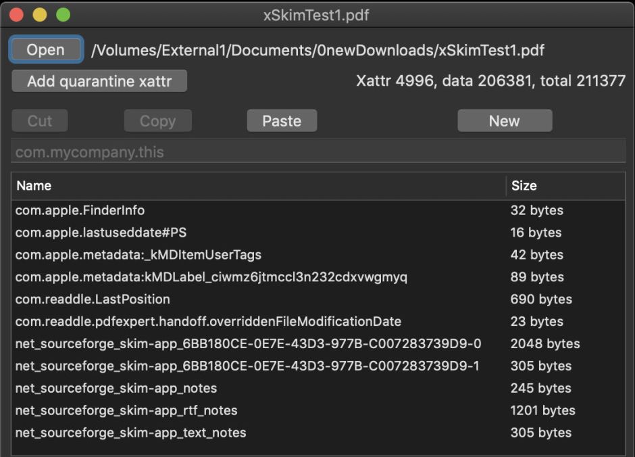Sort list by Size column header
635x457 pixels.
point(565,185)
